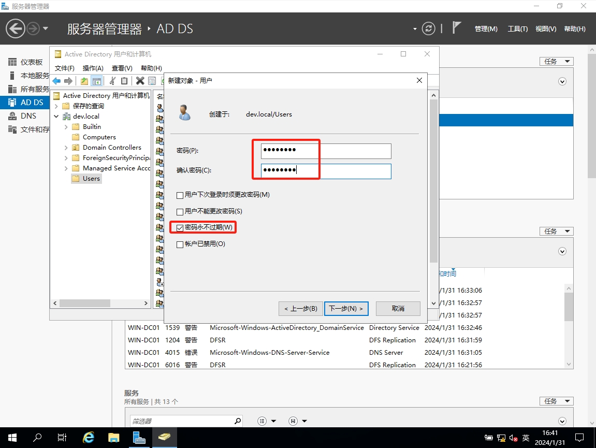The image size is (596, 448).
Task: Open the top 任务 tasks dropdown
Action: tap(556, 61)
